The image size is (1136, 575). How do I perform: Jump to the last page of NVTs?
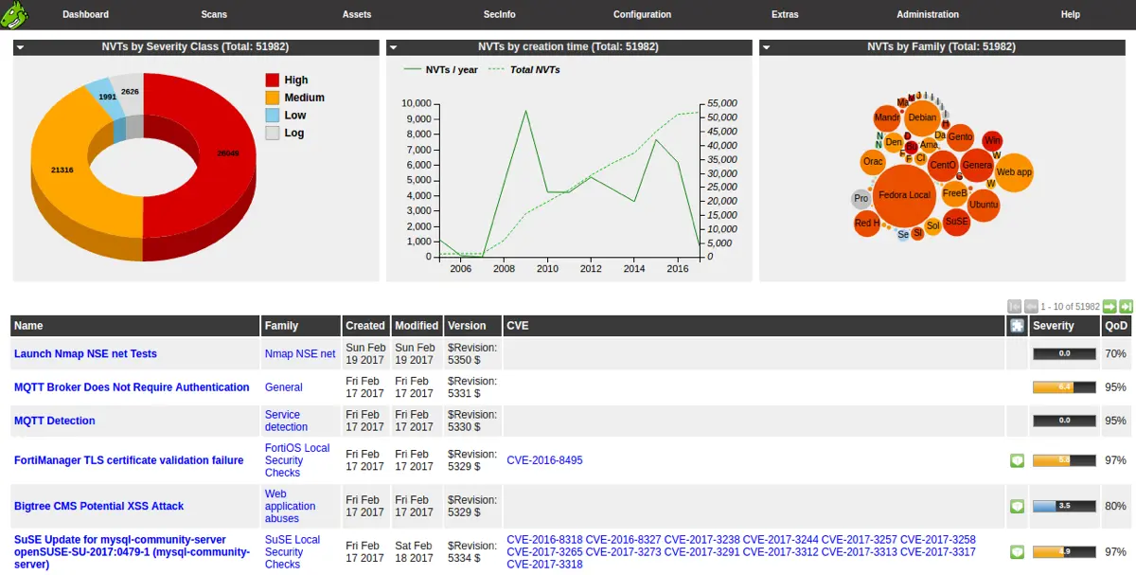[1126, 306]
